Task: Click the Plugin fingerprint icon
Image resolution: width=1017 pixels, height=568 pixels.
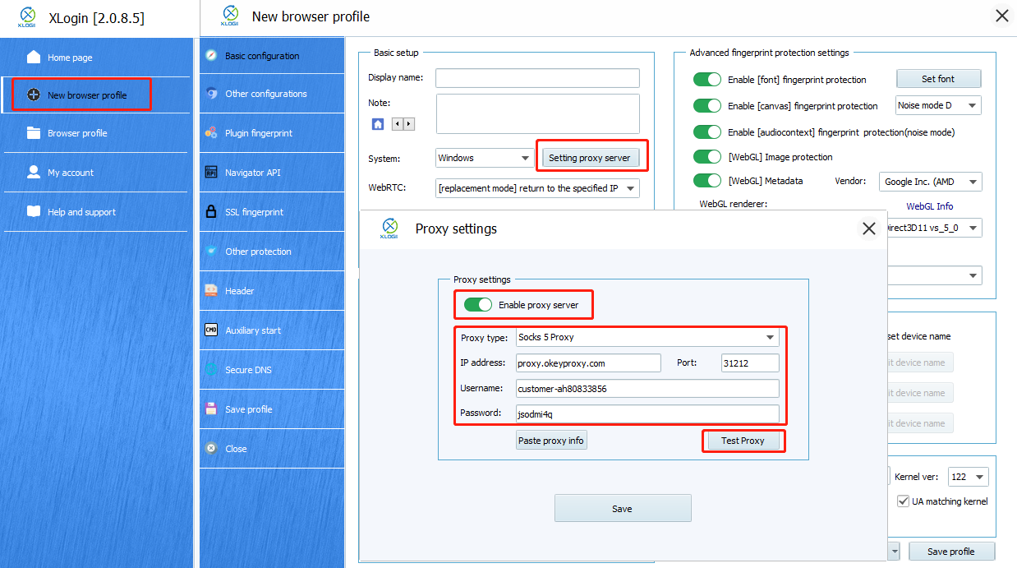Action: 211,133
